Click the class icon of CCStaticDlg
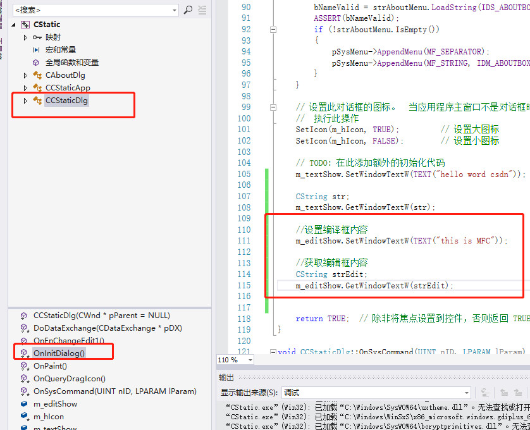This screenshot has width=530, height=430. (x=37, y=100)
